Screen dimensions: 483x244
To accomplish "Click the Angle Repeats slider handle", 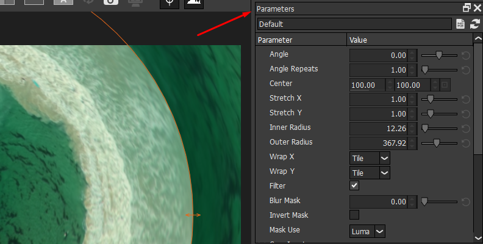I will click(x=425, y=70).
